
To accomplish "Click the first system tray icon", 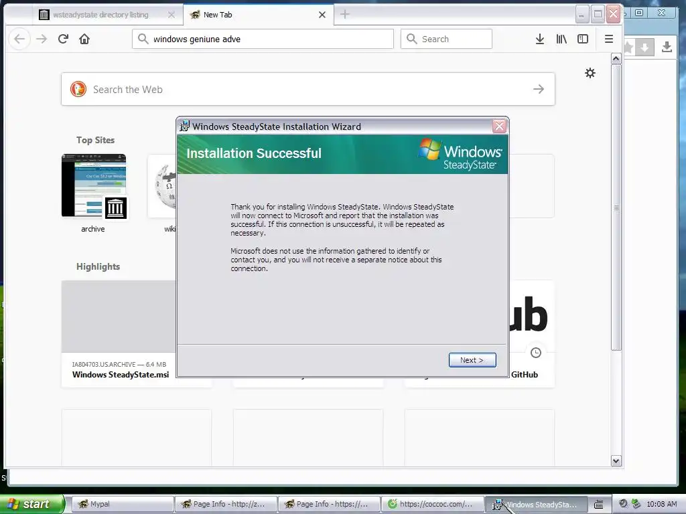I will (624, 504).
